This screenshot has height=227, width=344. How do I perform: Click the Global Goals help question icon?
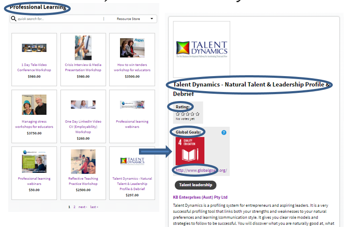[x=224, y=132]
